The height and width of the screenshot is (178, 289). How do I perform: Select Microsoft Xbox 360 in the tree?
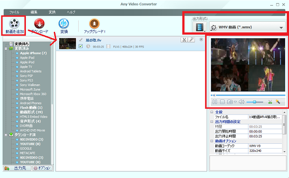tap(33, 94)
